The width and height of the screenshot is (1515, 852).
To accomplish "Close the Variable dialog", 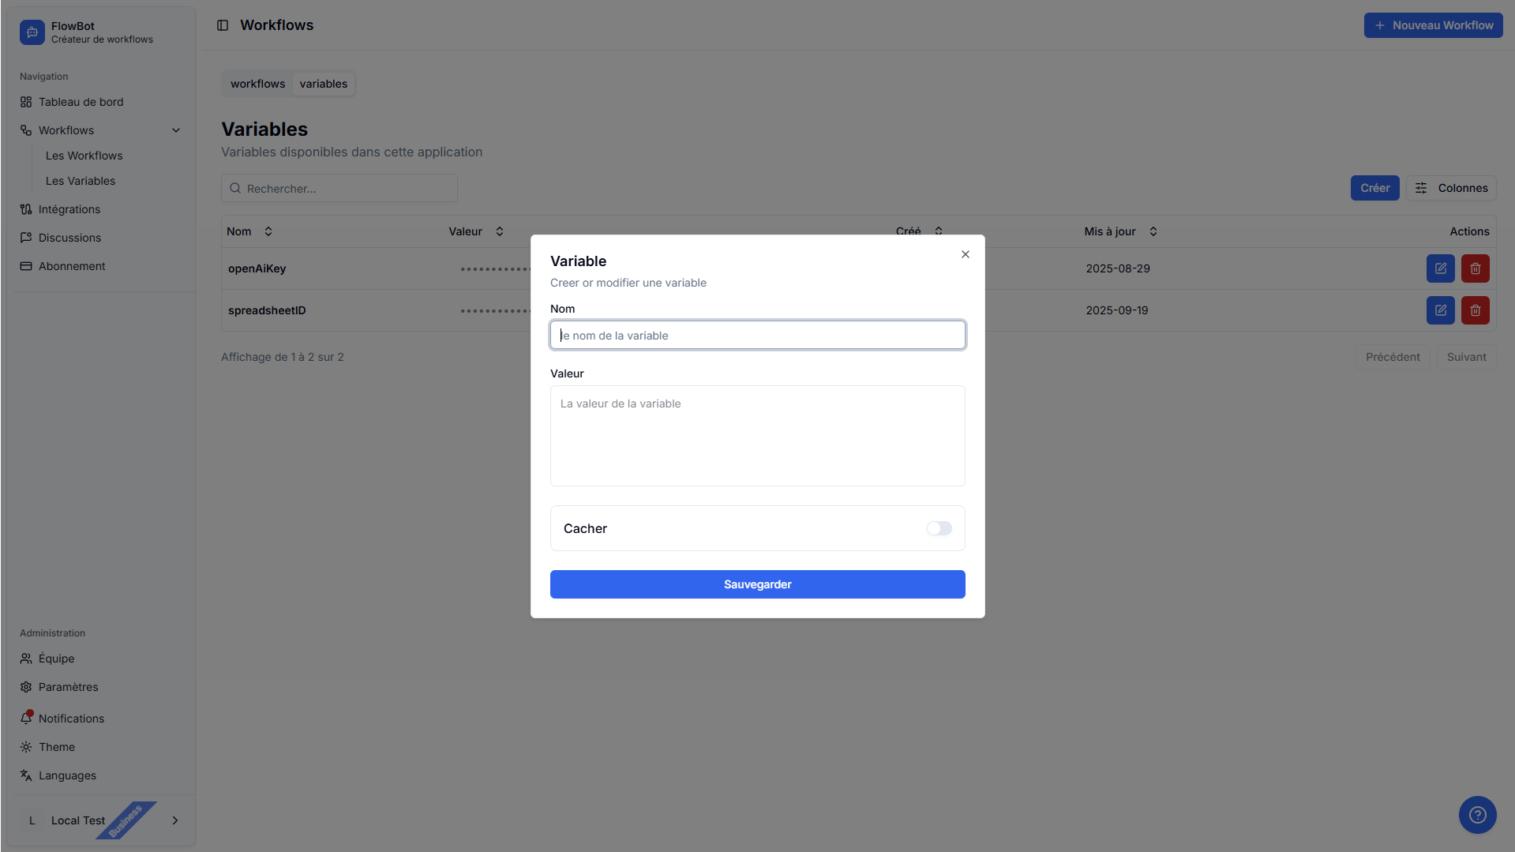I will tap(965, 254).
